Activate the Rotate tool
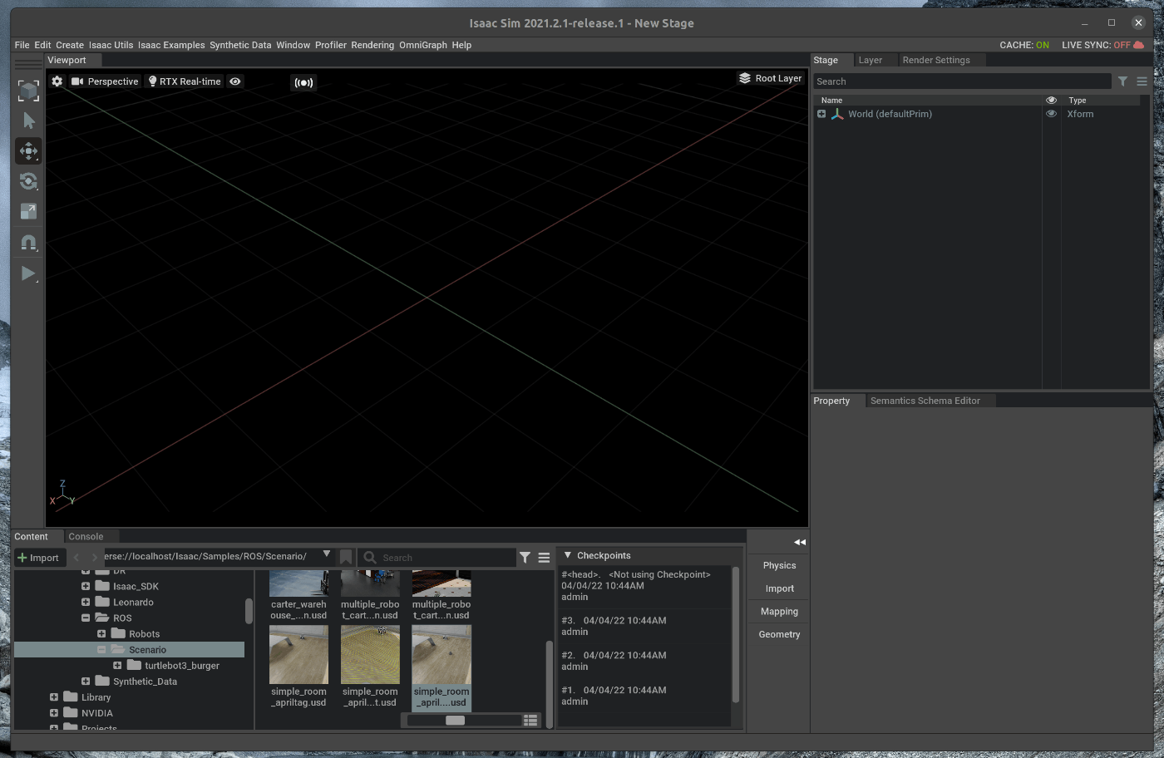The image size is (1164, 758). click(x=28, y=181)
